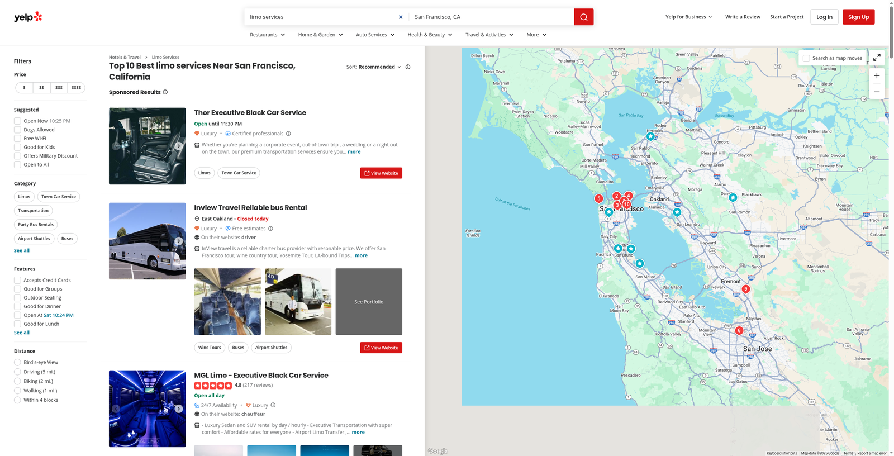Enable Offers Military Discount filter
Image resolution: width=894 pixels, height=456 pixels.
point(17,156)
